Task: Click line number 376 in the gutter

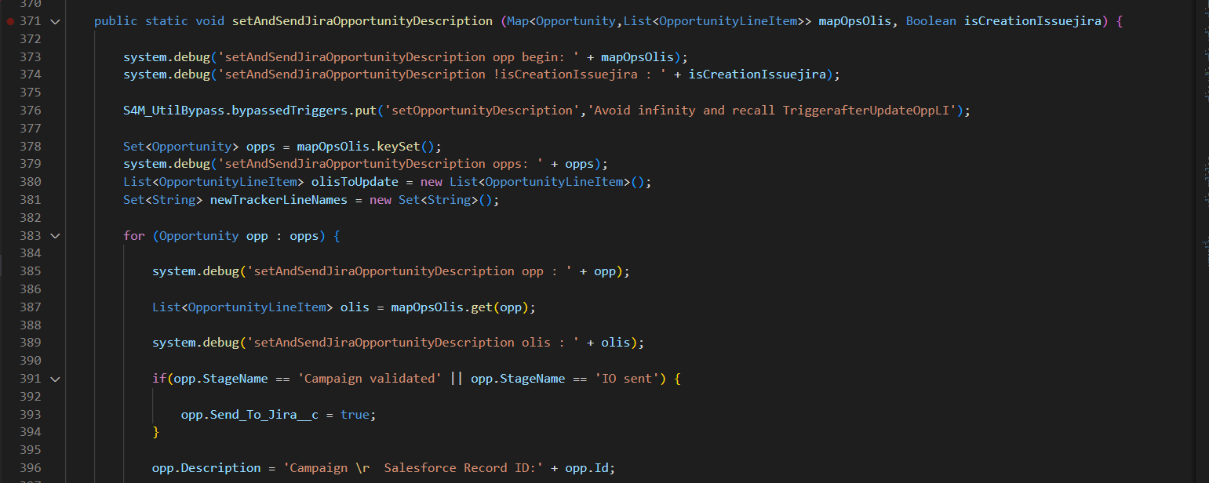Action: (29, 111)
